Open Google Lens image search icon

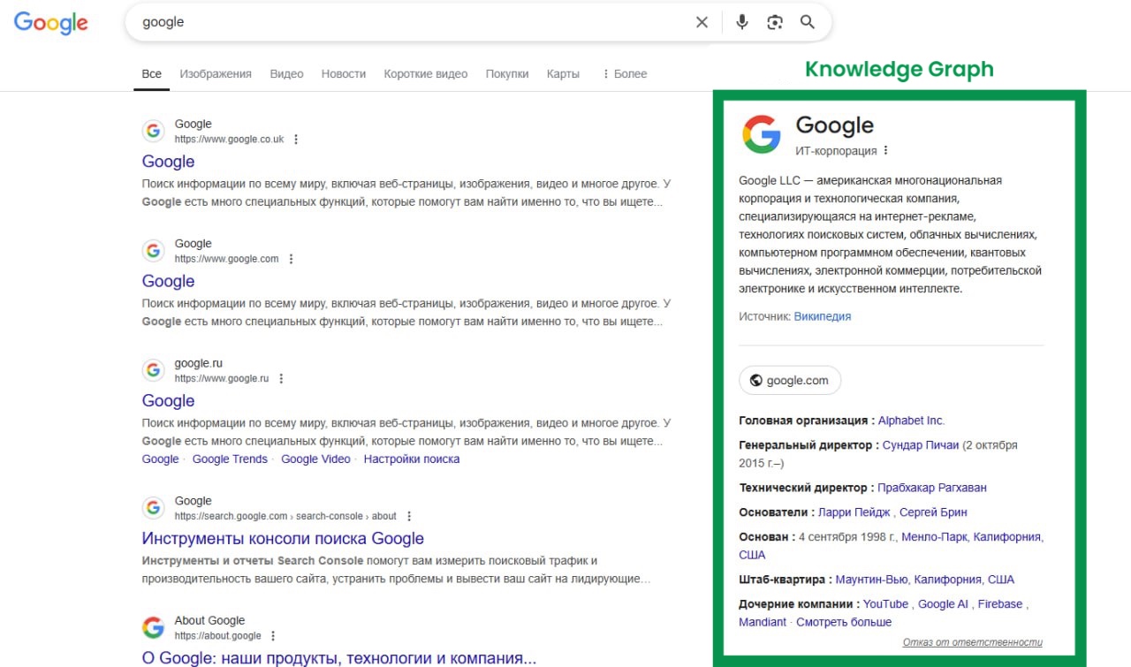tap(775, 22)
